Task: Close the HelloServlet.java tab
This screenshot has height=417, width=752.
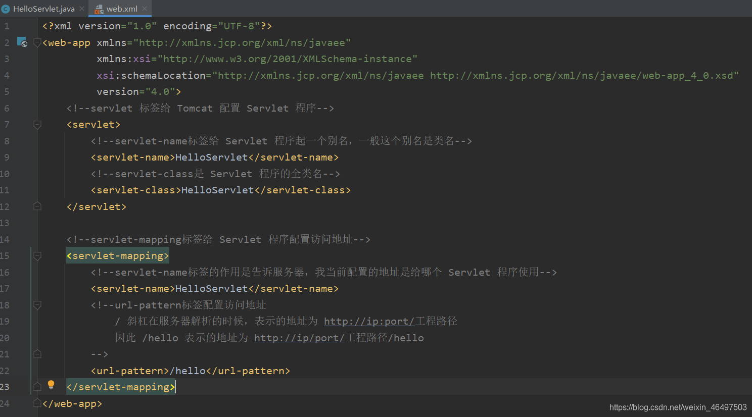Action: click(x=82, y=9)
